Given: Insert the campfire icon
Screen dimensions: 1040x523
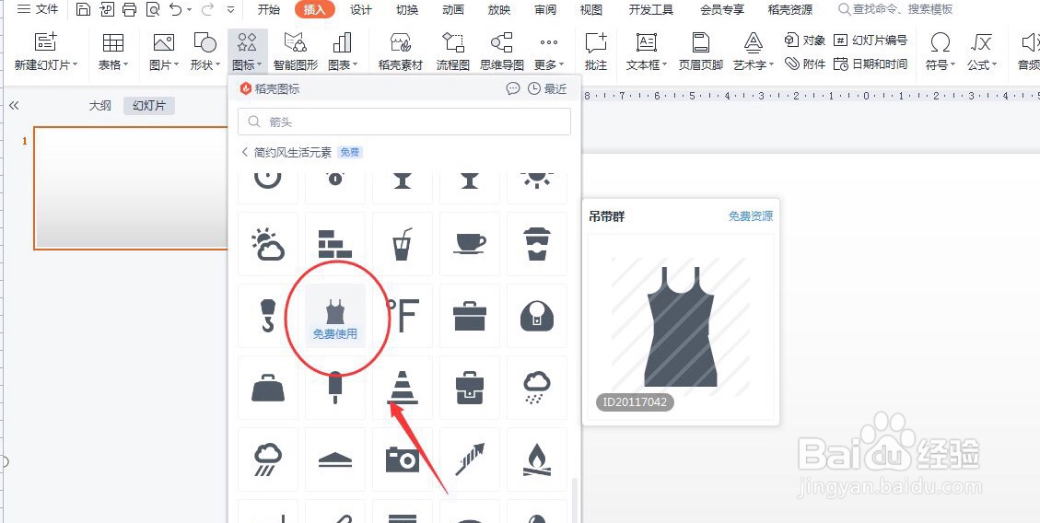Looking at the screenshot, I should pos(537,459).
